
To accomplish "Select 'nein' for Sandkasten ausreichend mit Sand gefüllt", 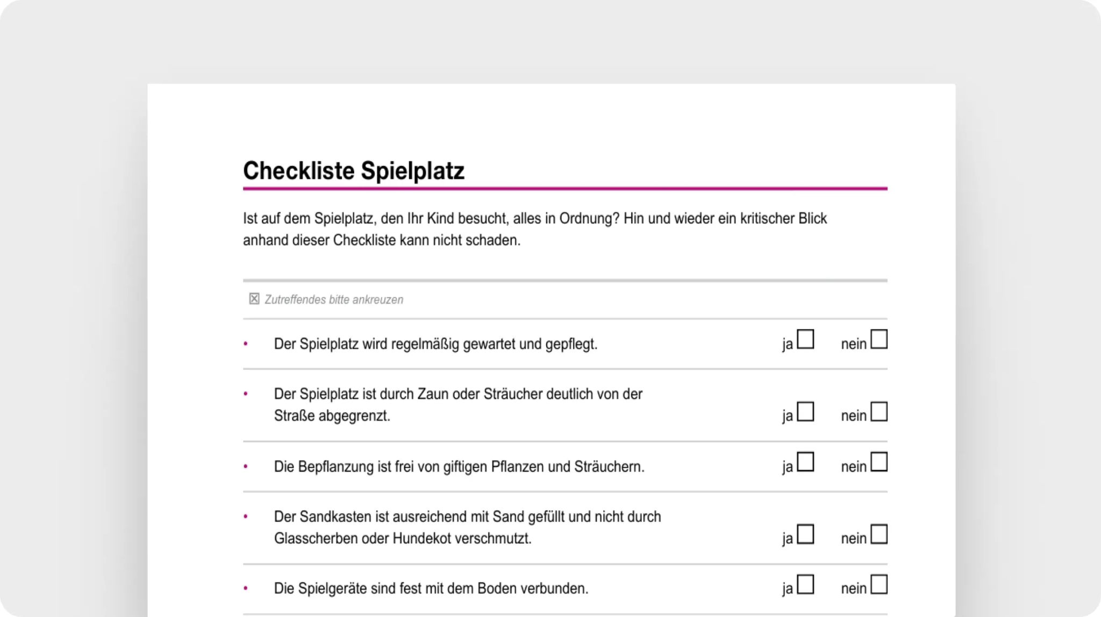I will [878, 534].
